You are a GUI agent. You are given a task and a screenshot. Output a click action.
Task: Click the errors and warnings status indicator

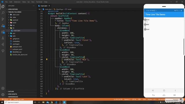click(x=5, y=99)
